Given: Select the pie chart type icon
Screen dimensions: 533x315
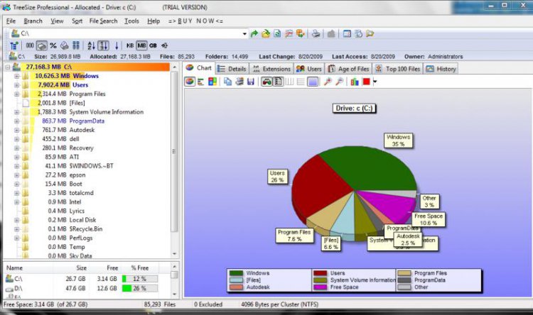Looking at the screenshot, I should [x=190, y=82].
